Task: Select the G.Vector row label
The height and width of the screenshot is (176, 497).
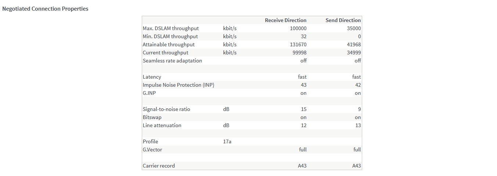Action: pyautogui.click(x=152, y=150)
